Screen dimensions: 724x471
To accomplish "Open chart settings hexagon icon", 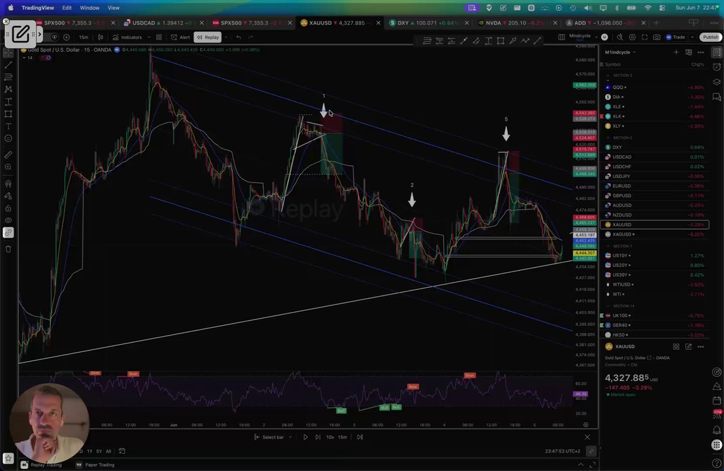I will click(x=632, y=37).
